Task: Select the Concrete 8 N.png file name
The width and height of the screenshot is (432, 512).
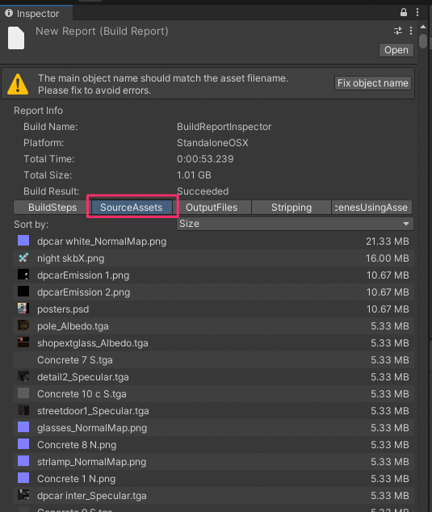Action: pyautogui.click(x=77, y=445)
